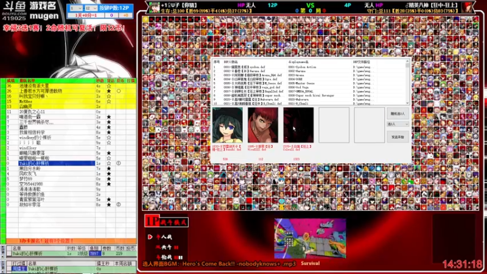487x274 pixels.
Task: Click the blue 7897 cell in bottom table
Action: (94, 253)
